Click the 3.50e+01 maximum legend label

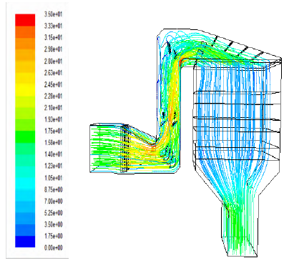(53, 14)
